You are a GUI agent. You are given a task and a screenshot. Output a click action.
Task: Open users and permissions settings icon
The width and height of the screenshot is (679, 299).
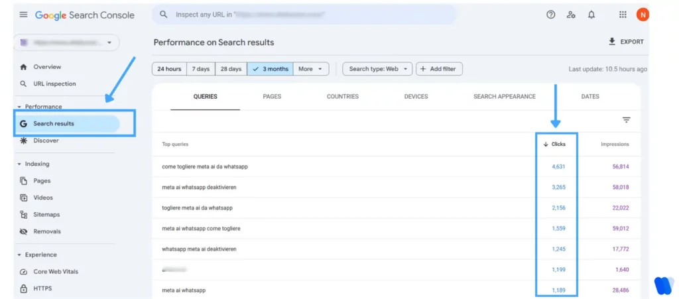click(x=571, y=15)
